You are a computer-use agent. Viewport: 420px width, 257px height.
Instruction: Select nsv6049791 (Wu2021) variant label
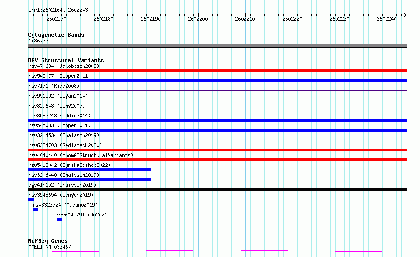tap(83, 215)
